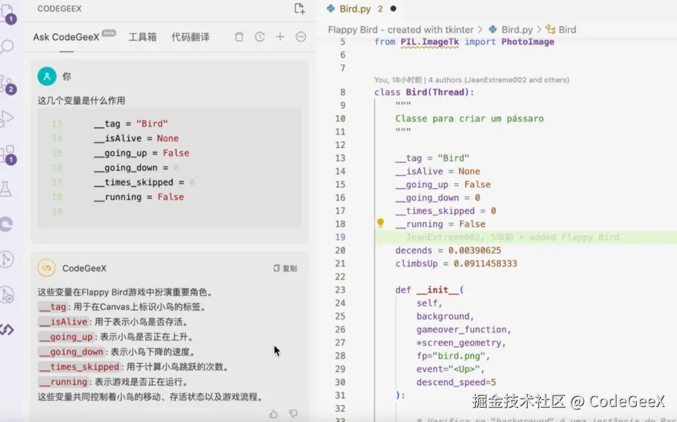Viewport: 677px width, 422px height.
Task: Click the authors CodeLens above class Bird
Action: coord(471,80)
